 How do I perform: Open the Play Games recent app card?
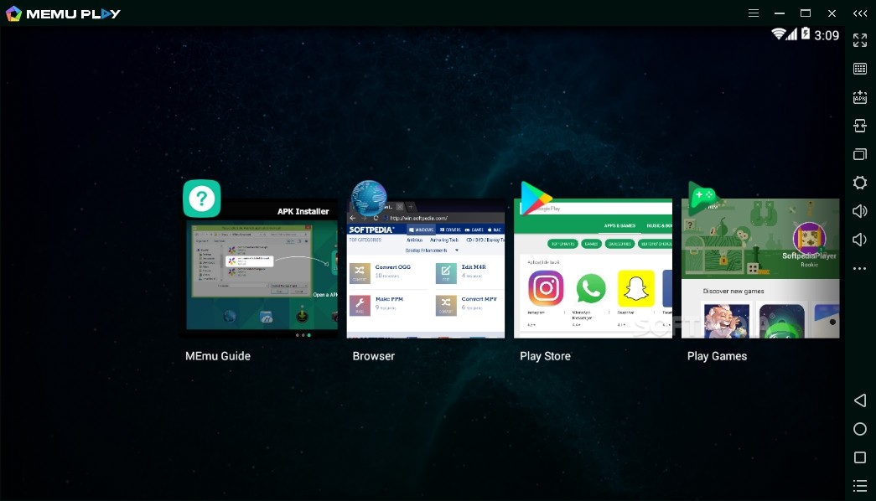coord(760,268)
